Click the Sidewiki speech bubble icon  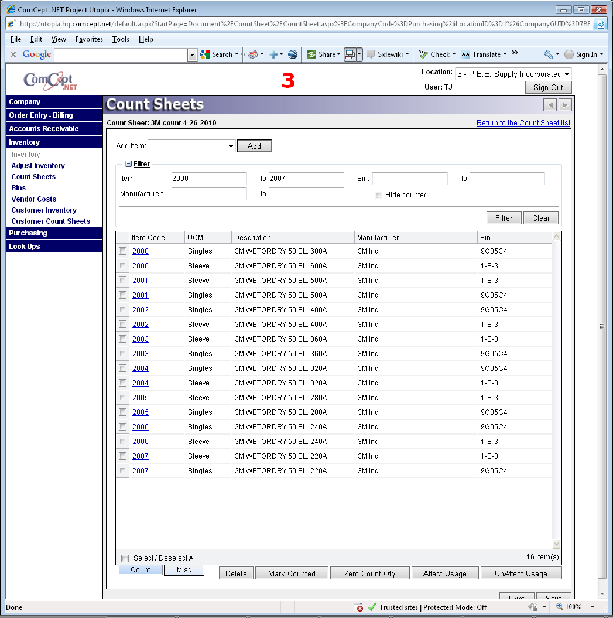pos(371,54)
